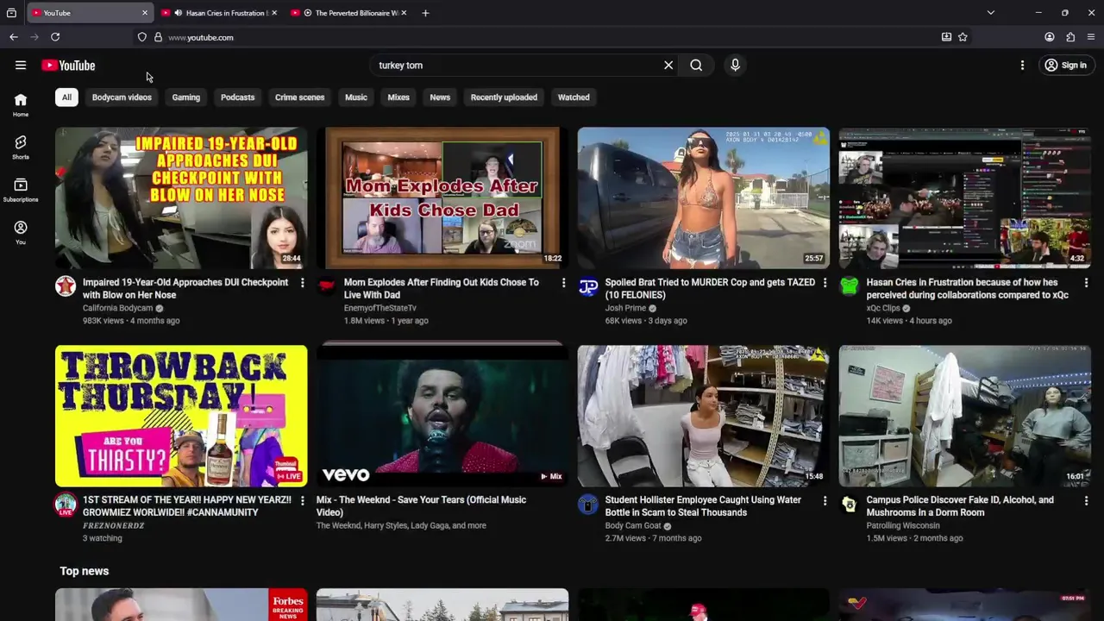Switch to The Perverted Billionaire tab
Image resolution: width=1104 pixels, height=621 pixels.
[x=349, y=13]
